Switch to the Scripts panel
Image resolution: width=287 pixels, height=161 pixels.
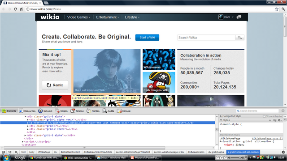point(61,111)
